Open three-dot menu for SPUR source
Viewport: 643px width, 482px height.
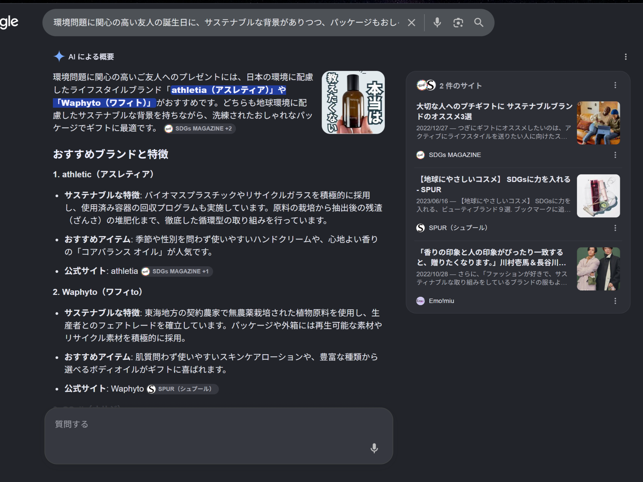(615, 228)
